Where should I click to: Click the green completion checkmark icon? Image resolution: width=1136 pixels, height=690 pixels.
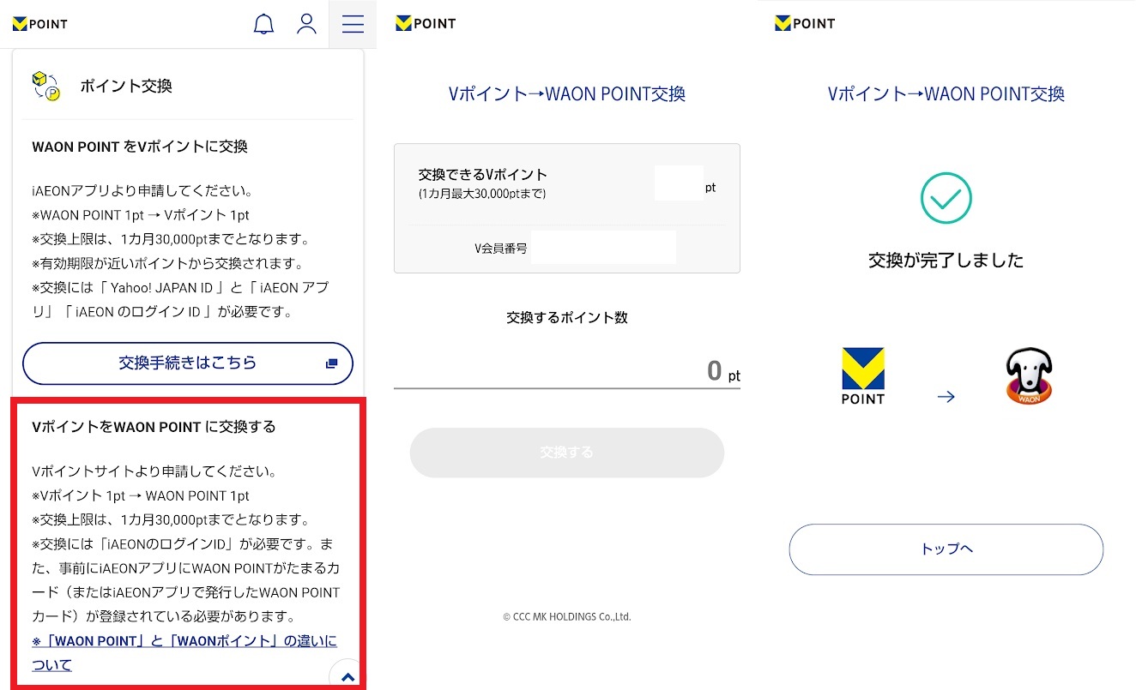point(946,198)
